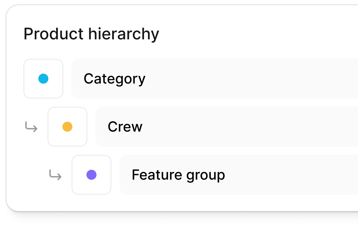This screenshot has width=358, height=230.
Task: Click the Feature group label text
Action: (178, 175)
